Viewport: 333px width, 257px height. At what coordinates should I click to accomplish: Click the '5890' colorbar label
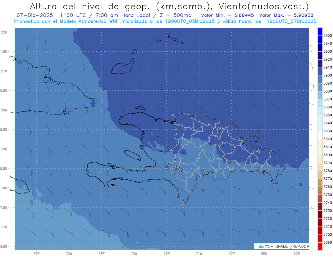pyautogui.click(x=327, y=83)
